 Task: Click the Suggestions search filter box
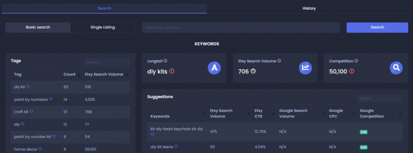pyautogui.click(x=380, y=99)
